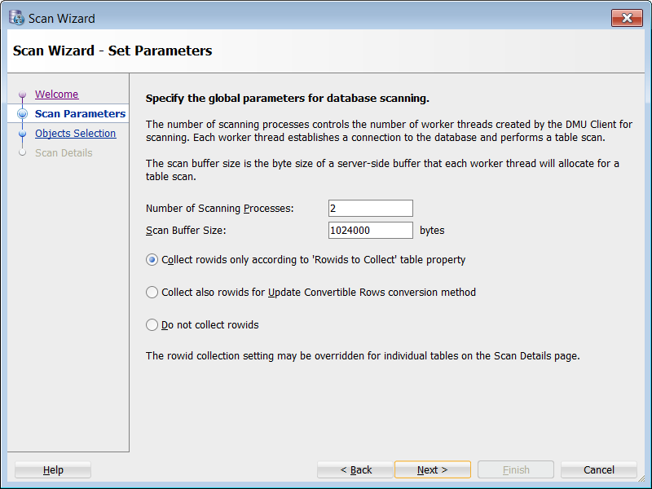Go back with the Back button
This screenshot has width=652, height=489.
pos(355,470)
